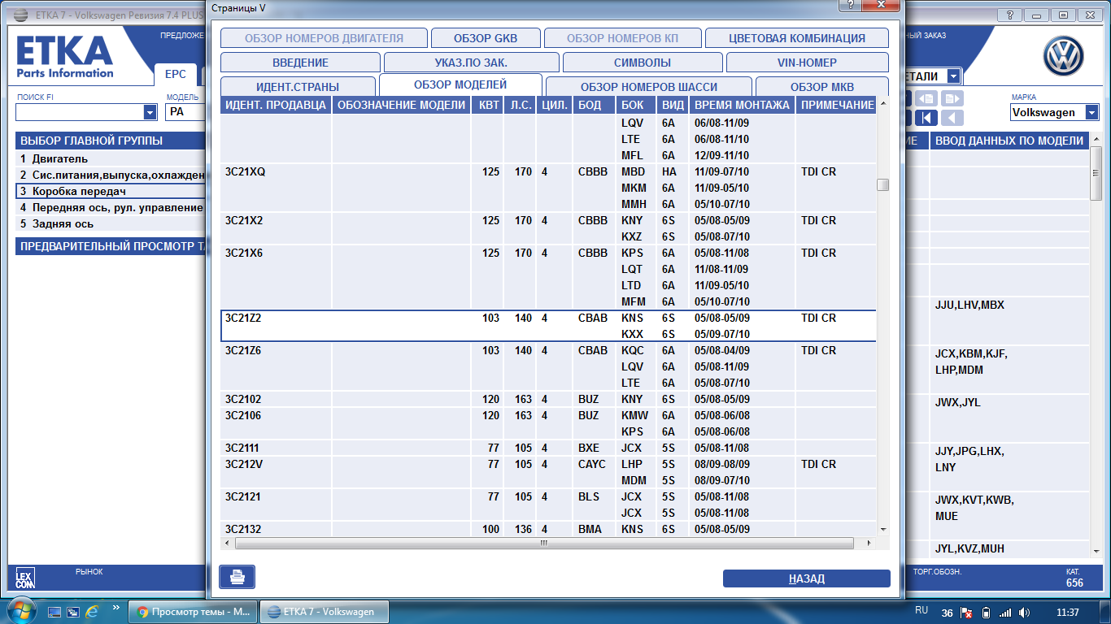Open the Windows Start menu

click(20, 611)
